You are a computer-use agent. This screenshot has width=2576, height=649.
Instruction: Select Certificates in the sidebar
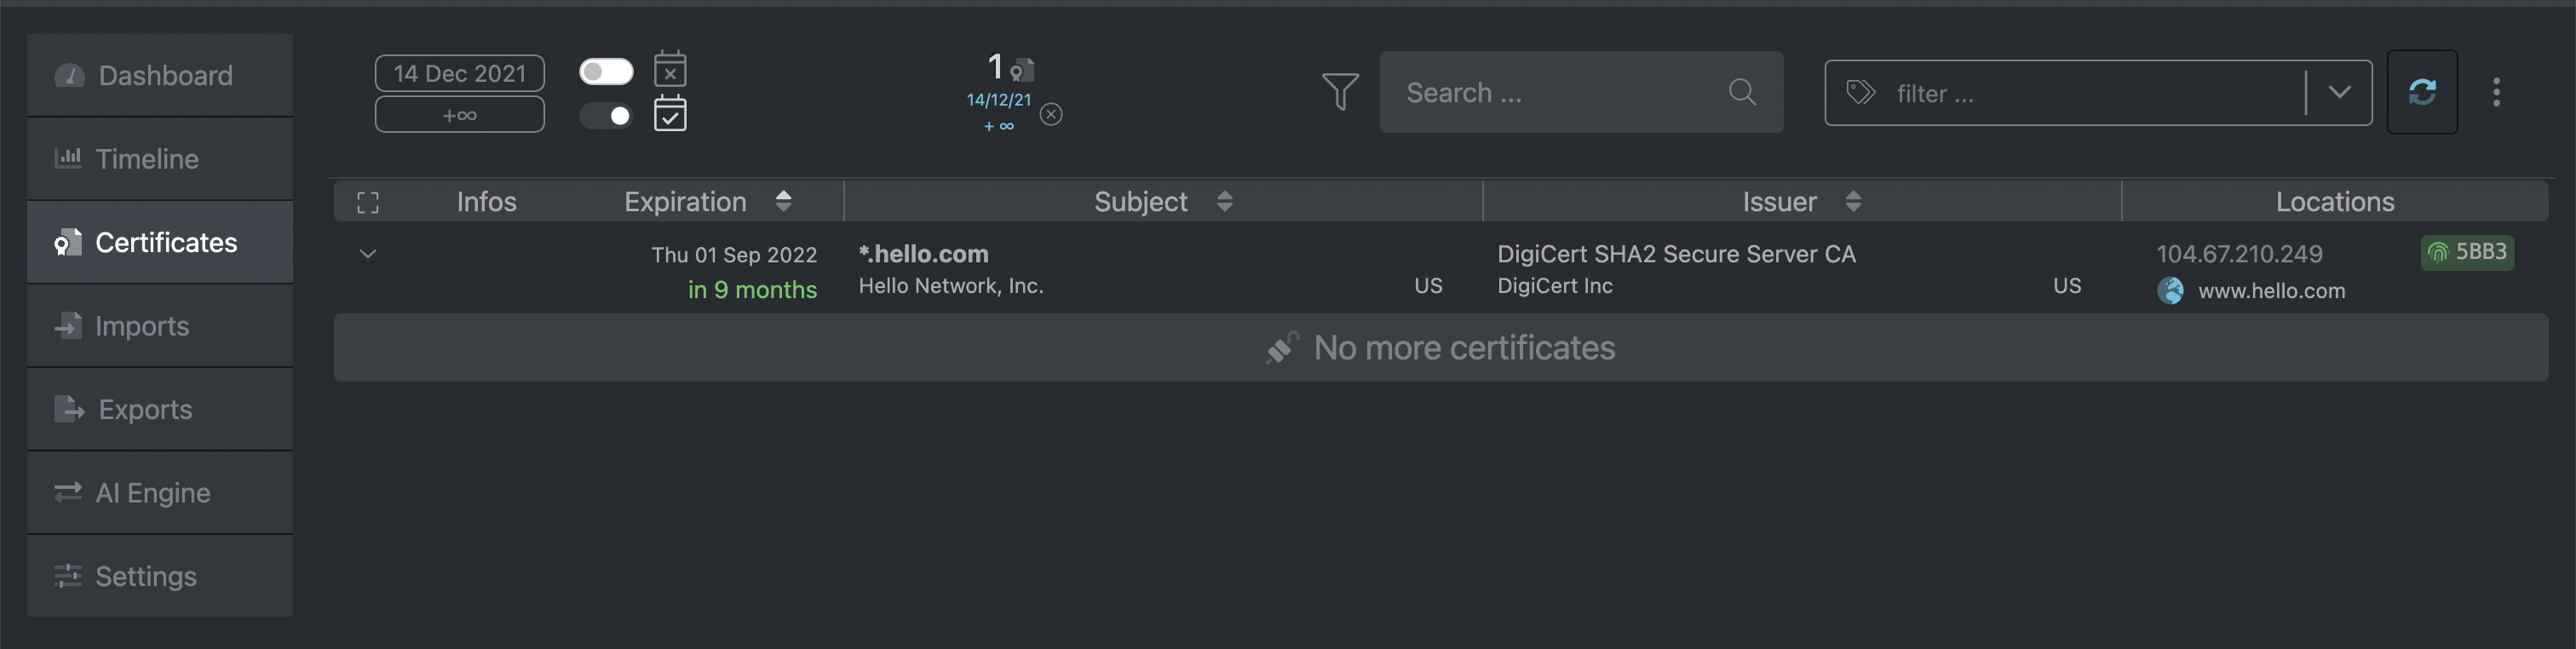[160, 242]
